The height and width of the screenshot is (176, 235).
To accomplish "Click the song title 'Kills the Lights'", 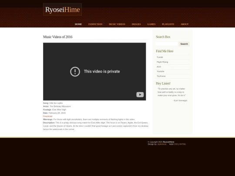I will [x=56, y=103].
